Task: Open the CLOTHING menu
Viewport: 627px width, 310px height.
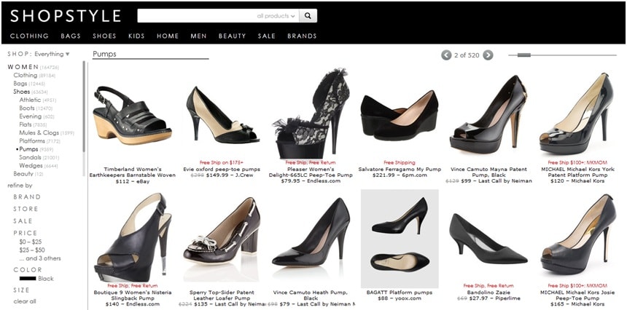Action: (29, 36)
